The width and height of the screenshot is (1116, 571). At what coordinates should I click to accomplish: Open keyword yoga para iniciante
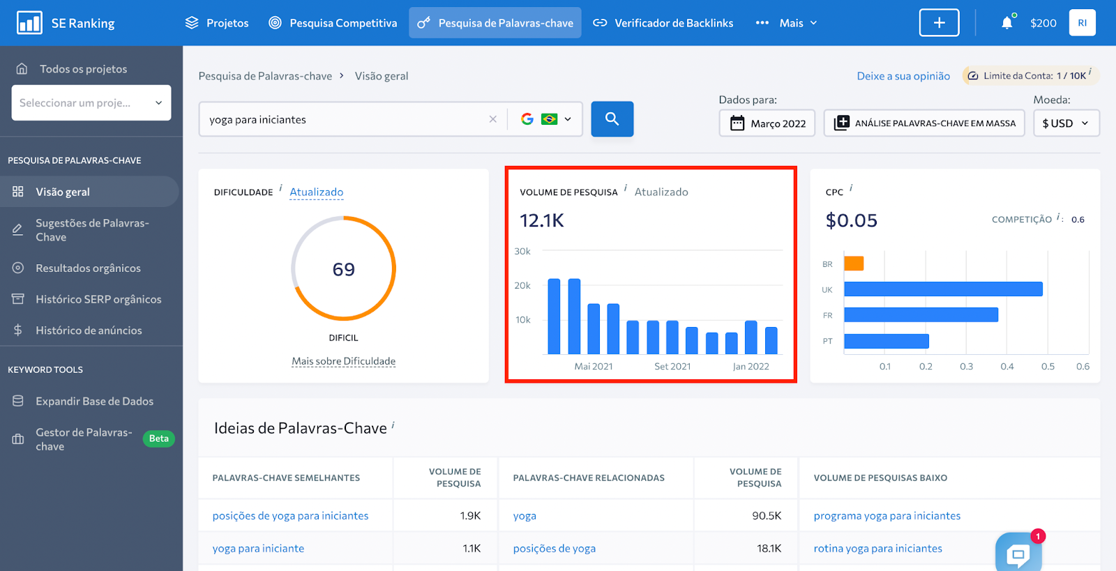coord(258,548)
